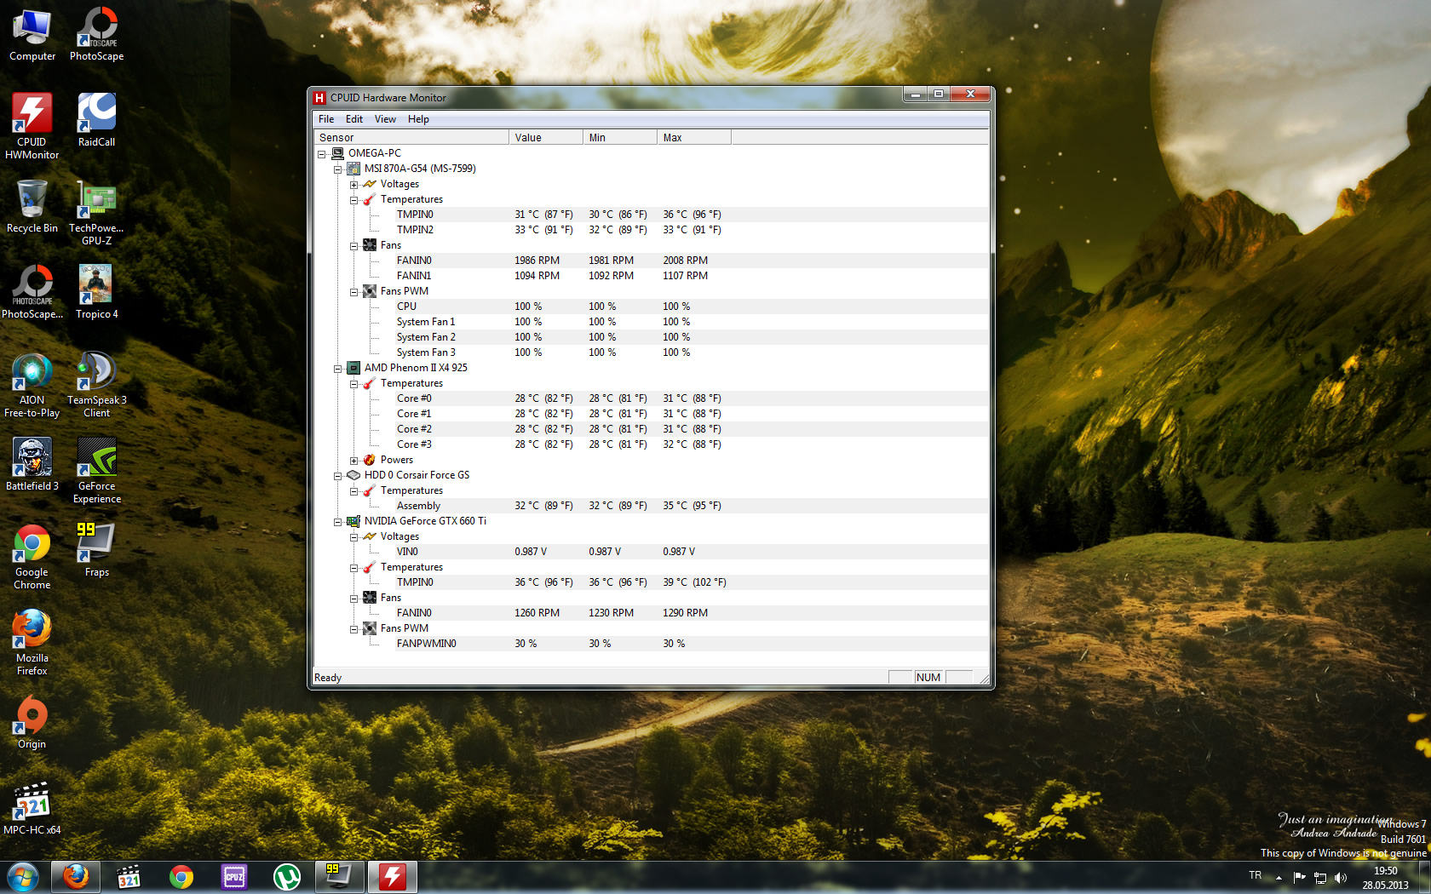
Task: Collapse the AMD Phenom II X4 925 node
Action: (x=338, y=369)
